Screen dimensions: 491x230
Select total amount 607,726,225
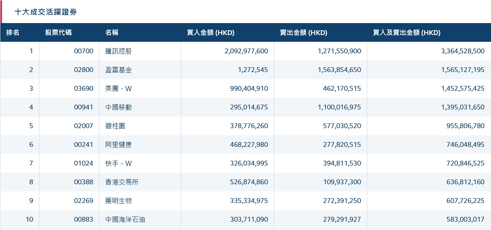pyautogui.click(x=466, y=201)
